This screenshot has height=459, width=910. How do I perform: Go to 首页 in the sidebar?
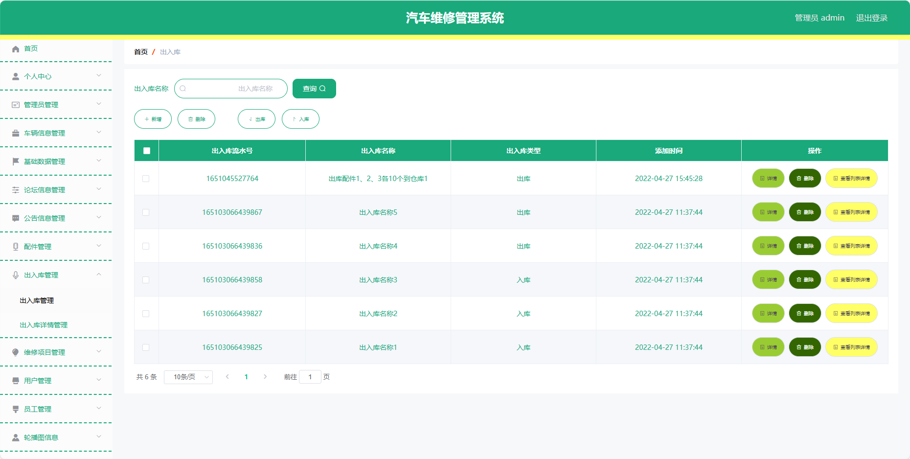click(x=31, y=48)
